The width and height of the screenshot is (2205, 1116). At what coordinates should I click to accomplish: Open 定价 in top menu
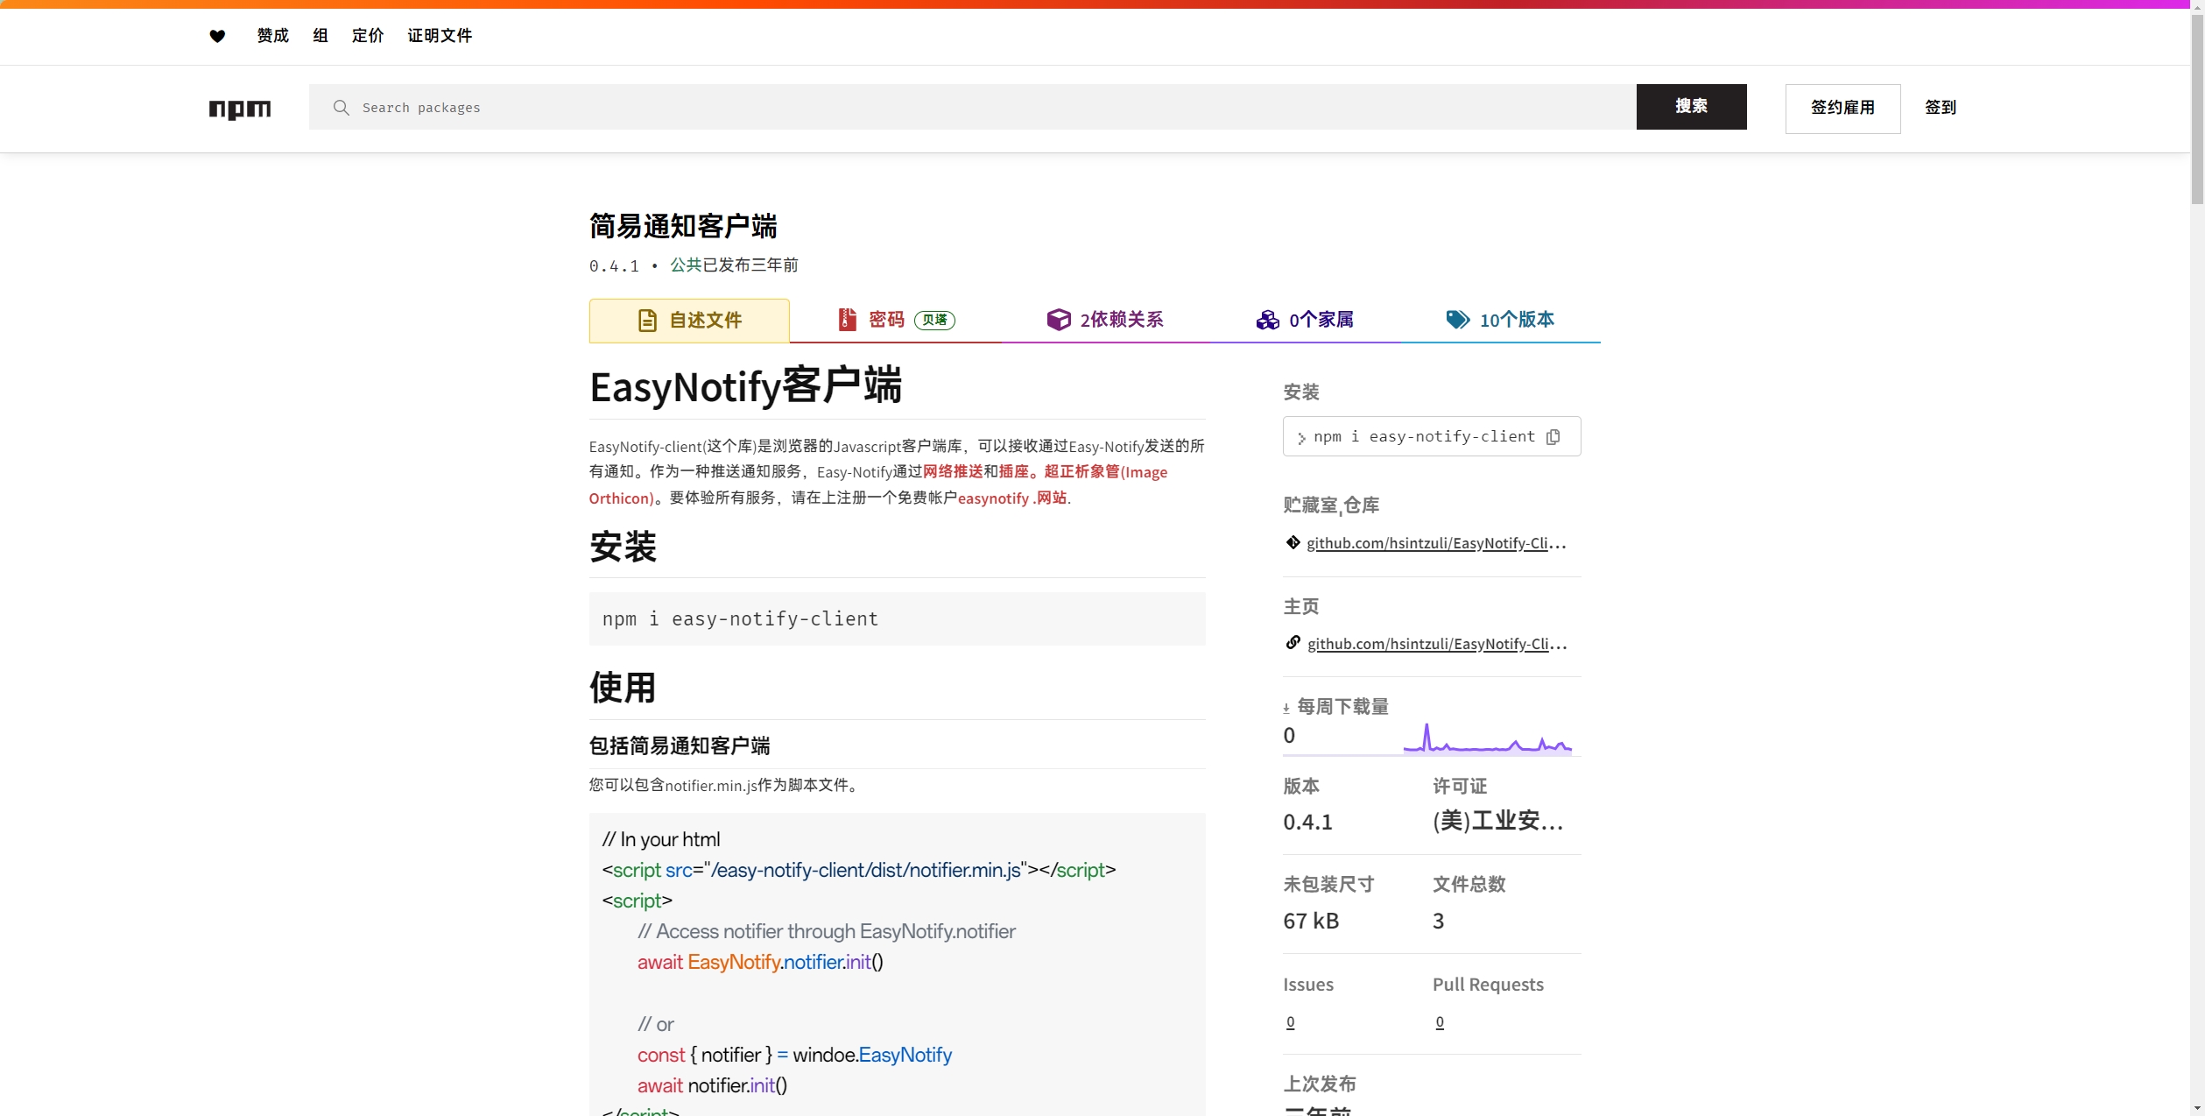click(x=368, y=36)
